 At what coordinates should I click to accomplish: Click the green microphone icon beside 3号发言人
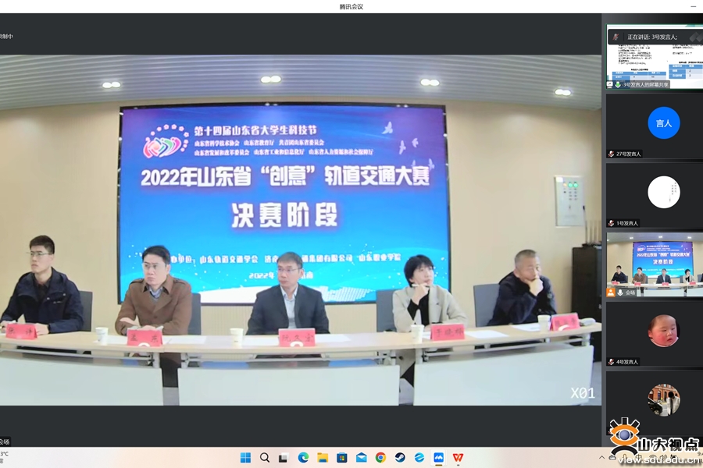617,84
